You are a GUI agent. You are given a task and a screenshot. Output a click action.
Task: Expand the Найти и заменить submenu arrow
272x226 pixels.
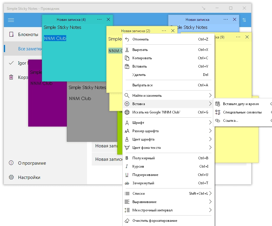coord(210,95)
